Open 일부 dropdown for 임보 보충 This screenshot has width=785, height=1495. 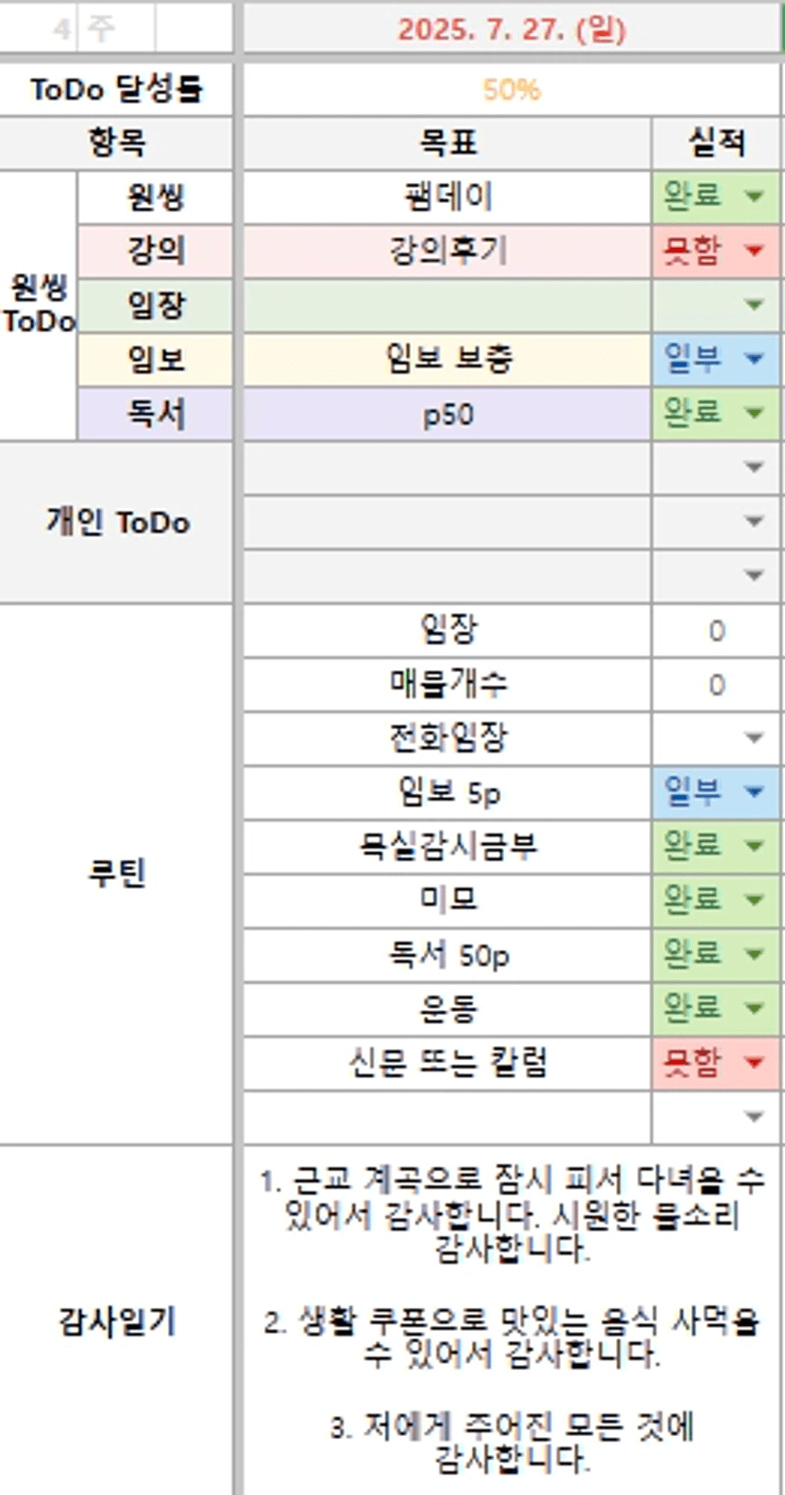click(755, 359)
